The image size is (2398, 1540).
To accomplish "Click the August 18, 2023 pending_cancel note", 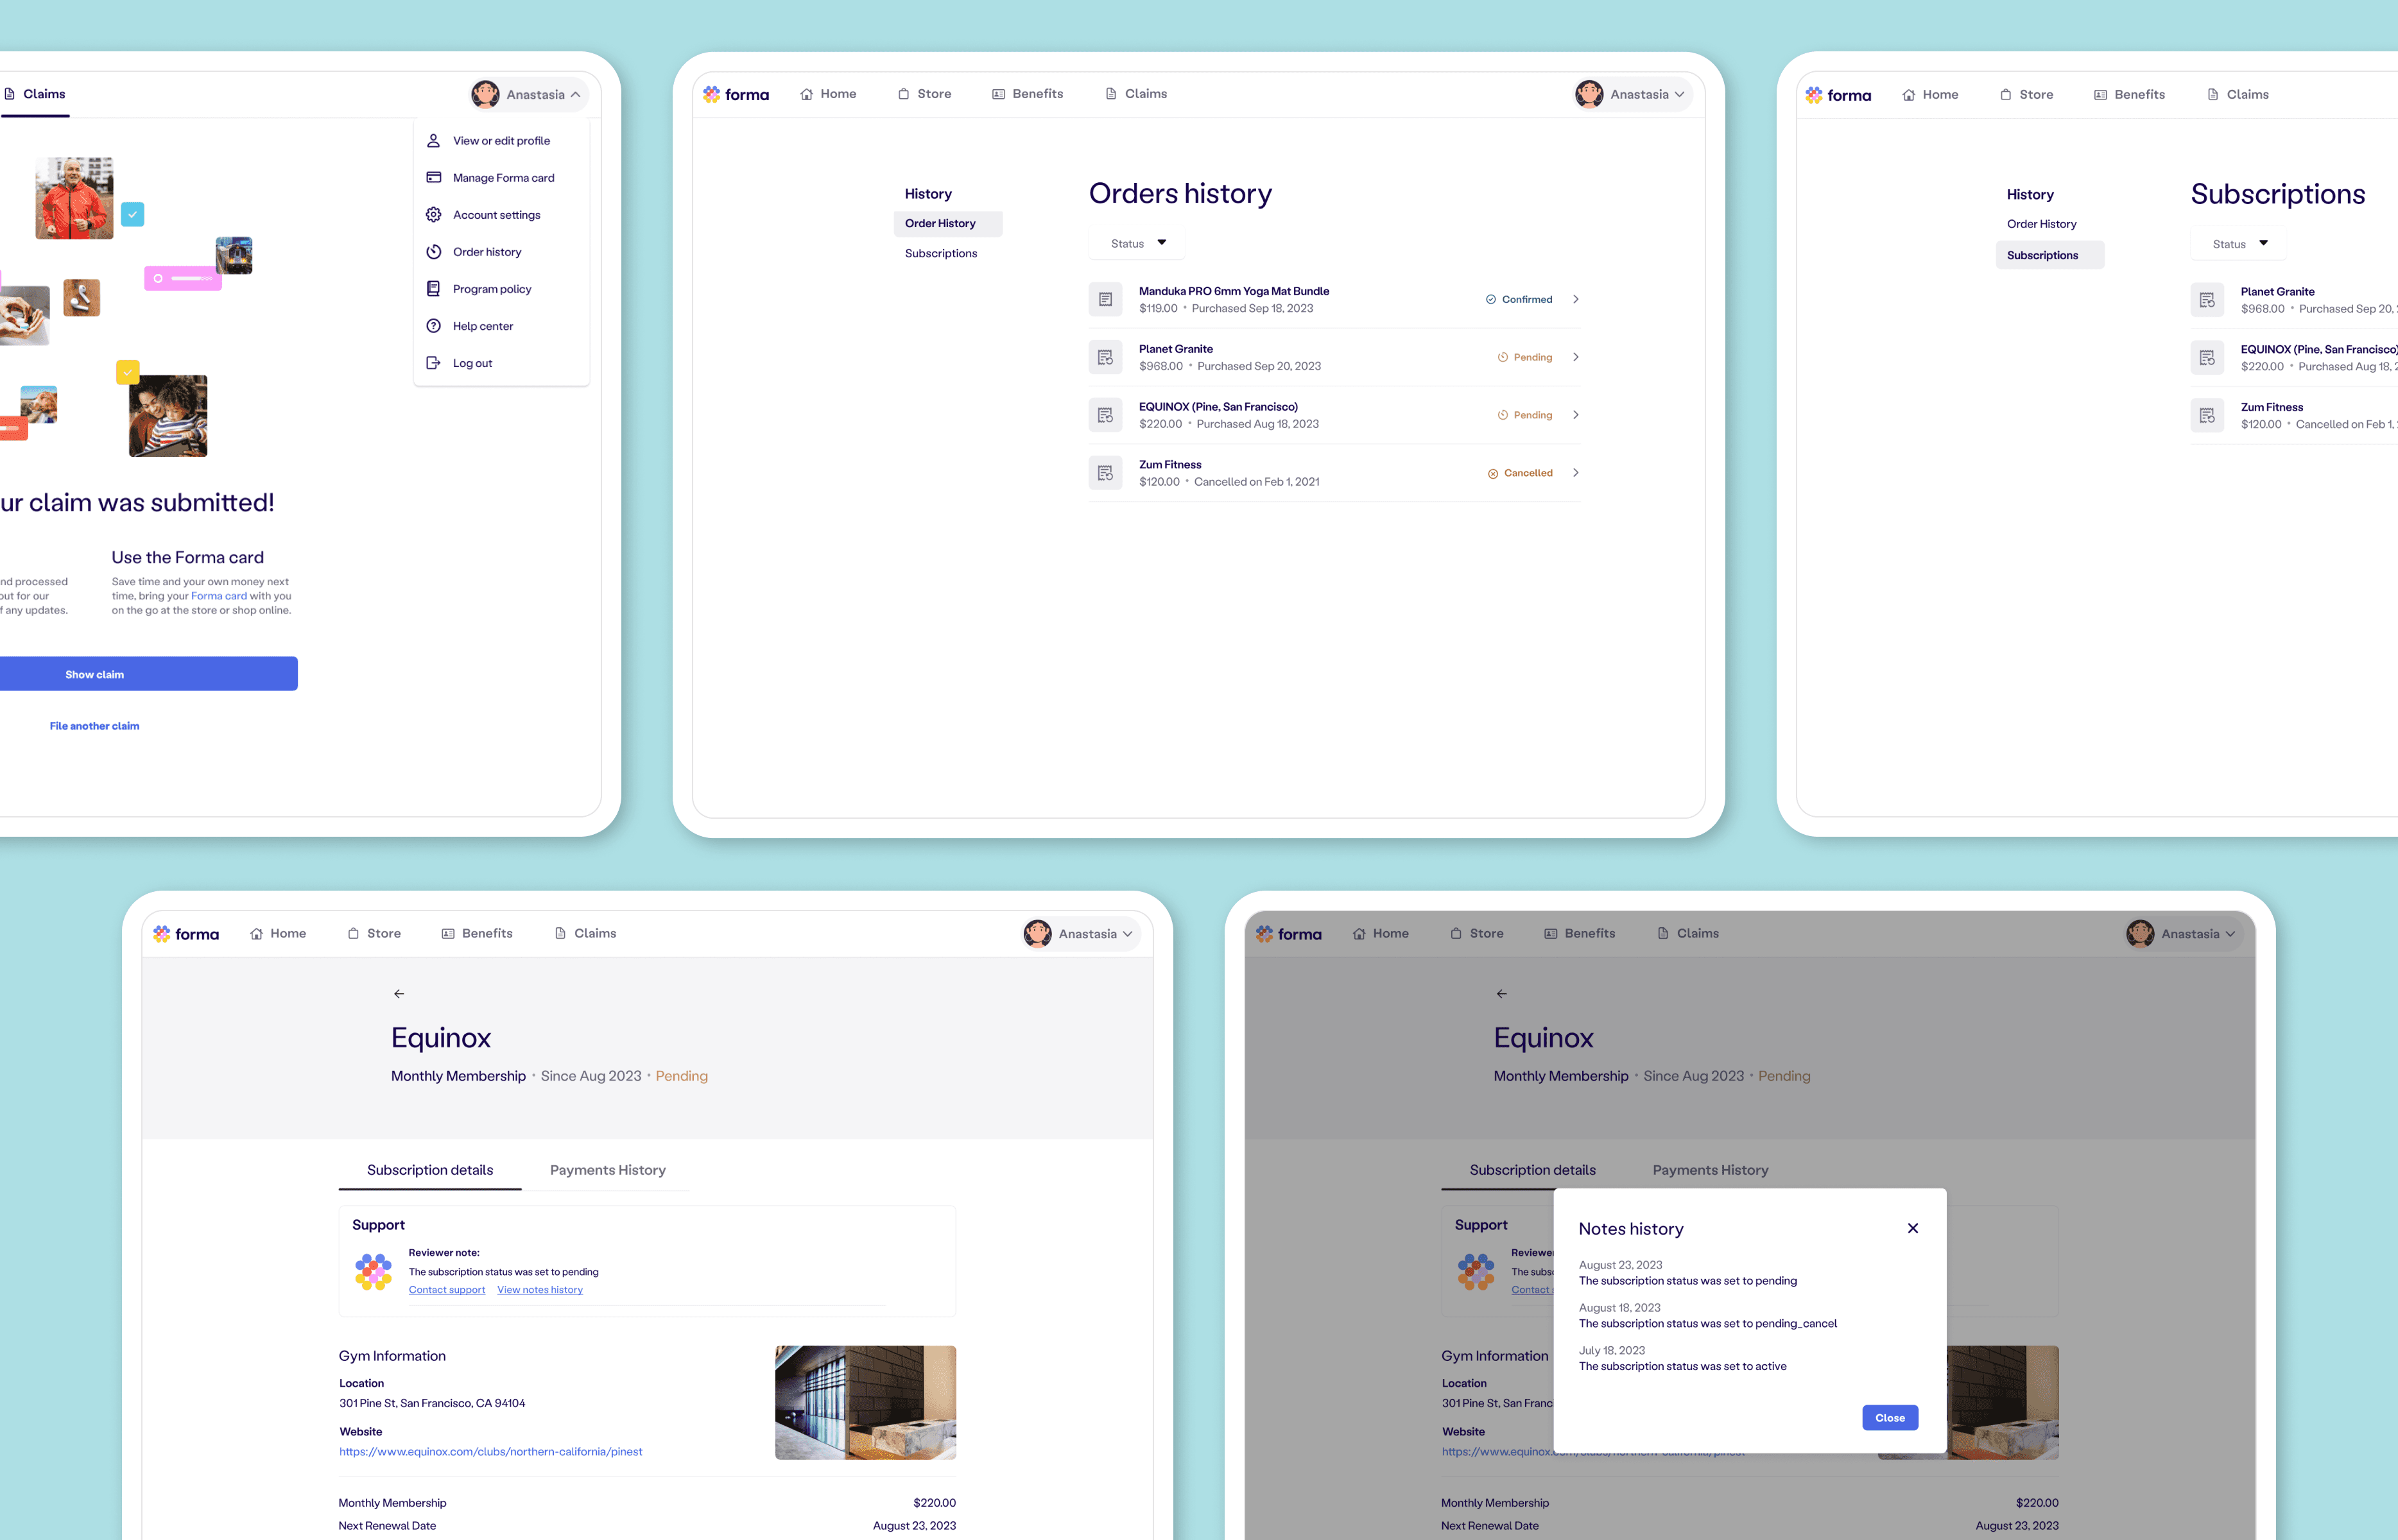I will pos(1708,1316).
